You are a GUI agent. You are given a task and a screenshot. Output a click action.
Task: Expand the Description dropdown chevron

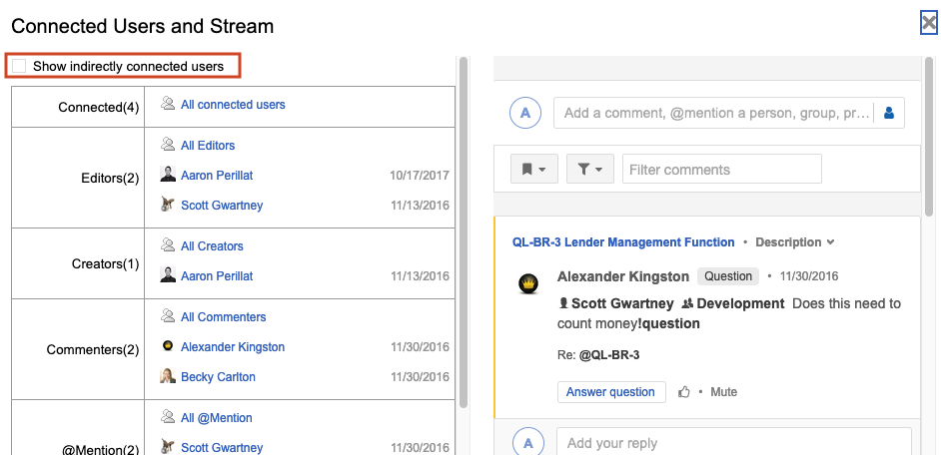click(830, 242)
